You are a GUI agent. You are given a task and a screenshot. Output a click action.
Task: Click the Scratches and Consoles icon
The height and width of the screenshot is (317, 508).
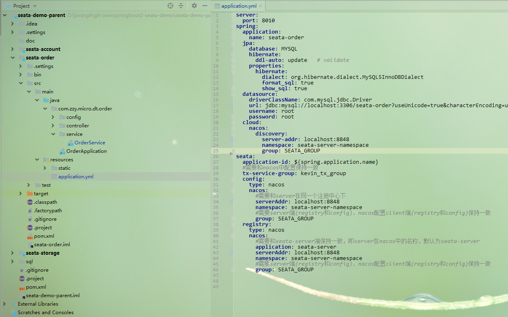14,313
